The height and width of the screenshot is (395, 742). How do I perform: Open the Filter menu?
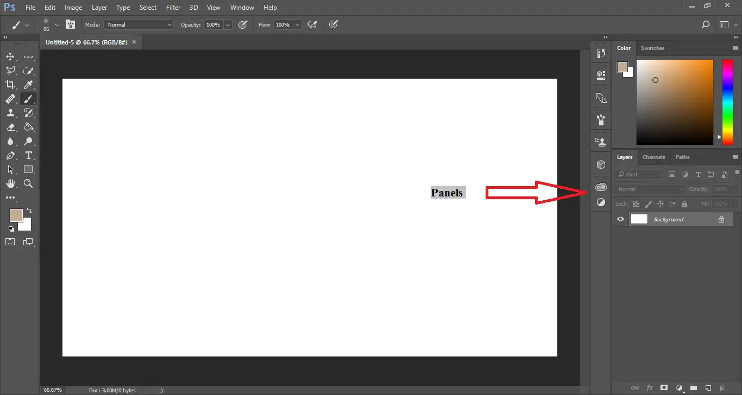(173, 7)
